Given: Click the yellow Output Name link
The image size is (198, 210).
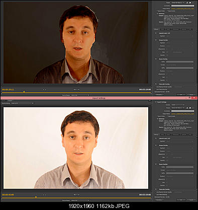Looking at the screenshot, I should tap(182, 114).
